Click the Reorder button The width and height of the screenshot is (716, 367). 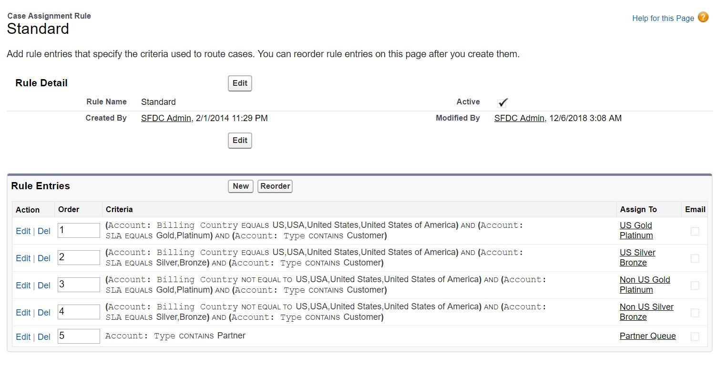tap(275, 186)
